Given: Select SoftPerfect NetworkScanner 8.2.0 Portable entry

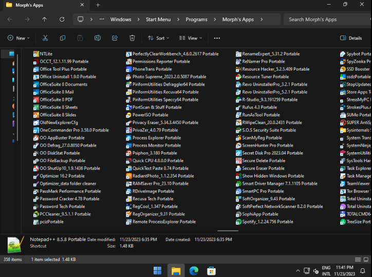Looking at the screenshot, I should tap(279, 206).
